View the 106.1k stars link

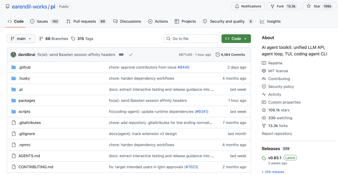click(275, 110)
